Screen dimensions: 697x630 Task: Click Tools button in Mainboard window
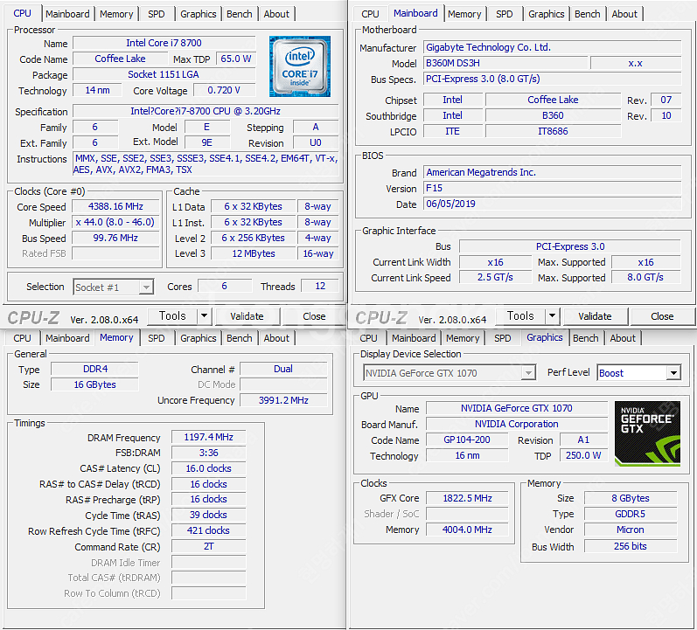click(x=520, y=316)
